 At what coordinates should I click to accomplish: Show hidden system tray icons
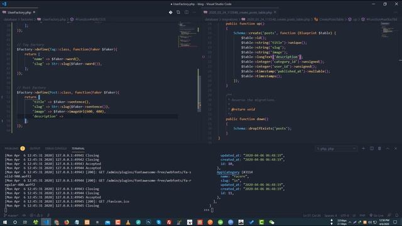350,222
